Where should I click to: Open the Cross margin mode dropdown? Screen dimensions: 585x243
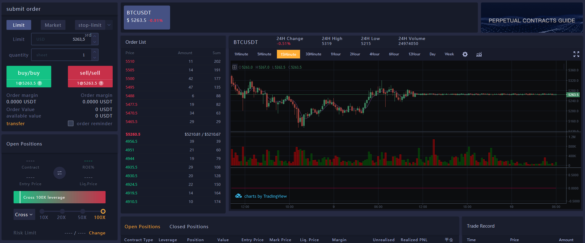tap(24, 214)
